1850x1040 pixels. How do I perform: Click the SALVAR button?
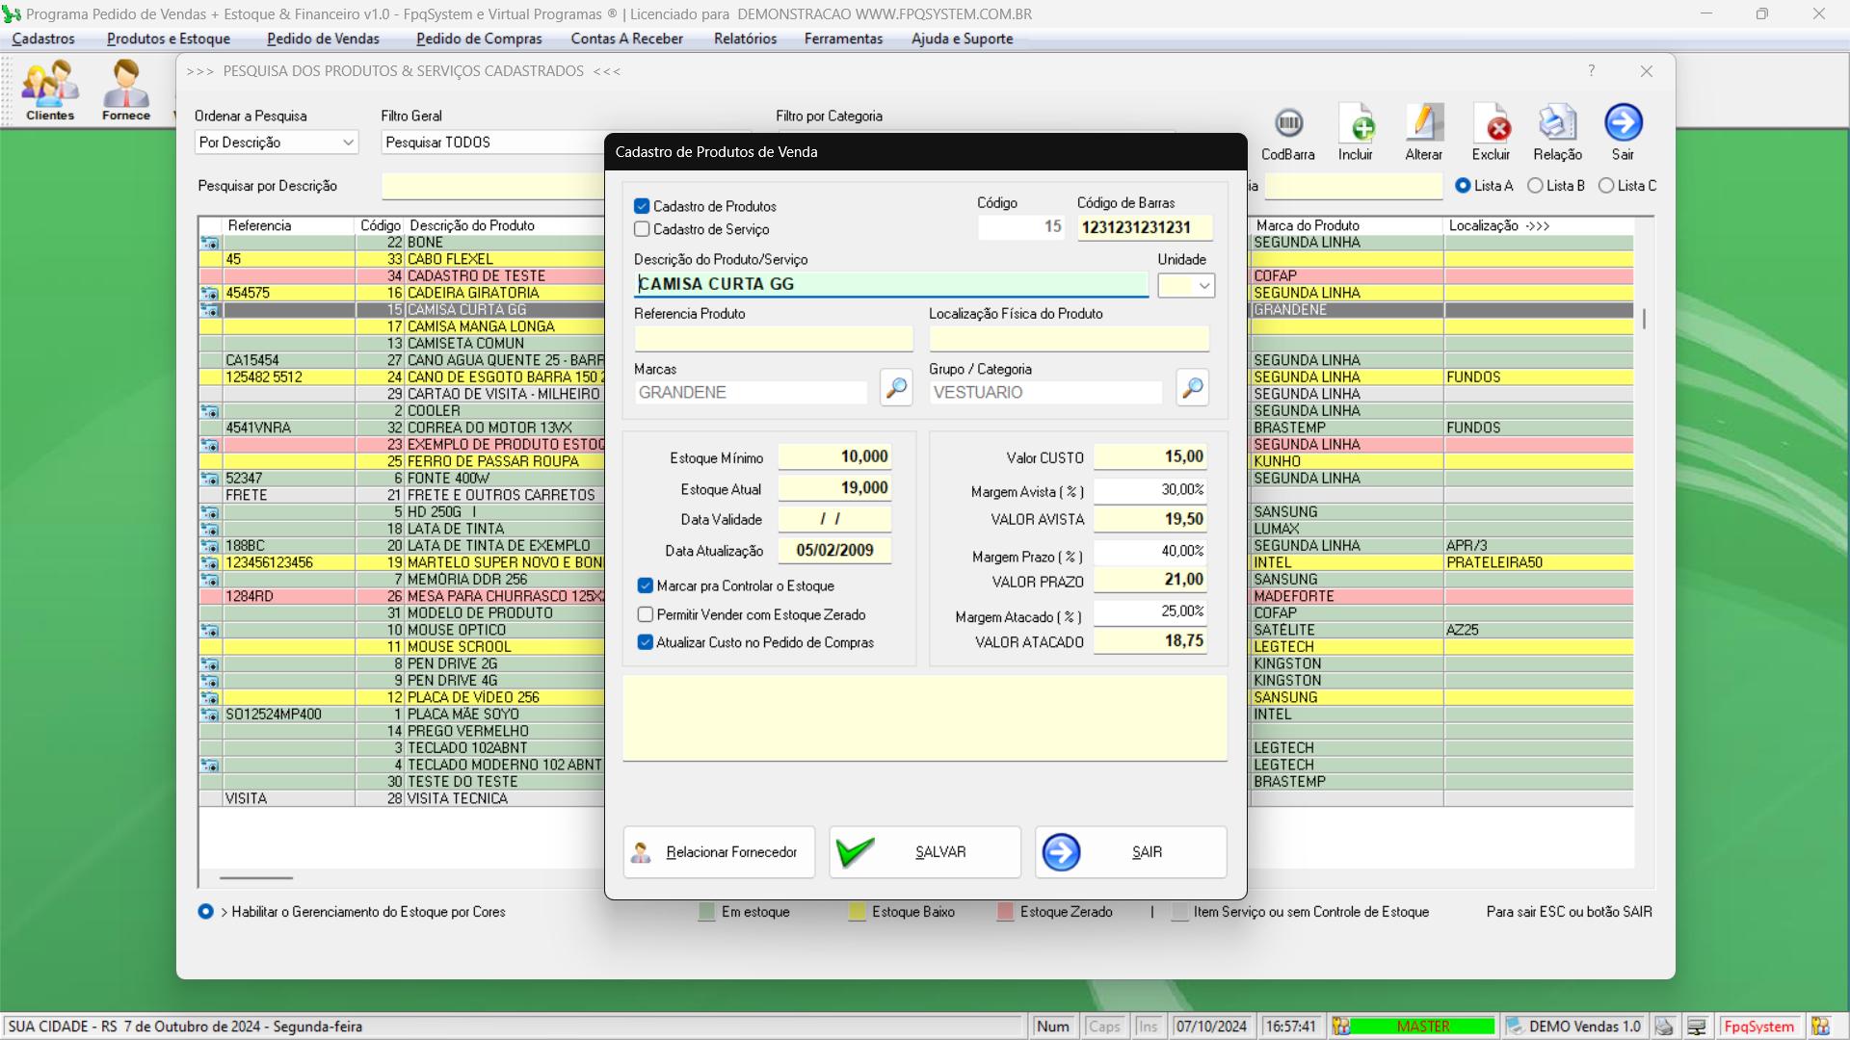(924, 852)
